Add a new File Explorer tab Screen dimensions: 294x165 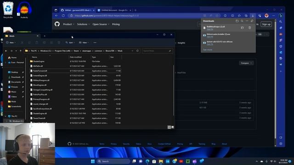point(45,36)
